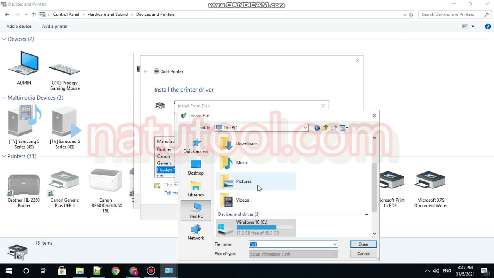Image resolution: width=494 pixels, height=278 pixels.
Task: Open Microsoft Store from the taskbar
Action: click(62, 271)
